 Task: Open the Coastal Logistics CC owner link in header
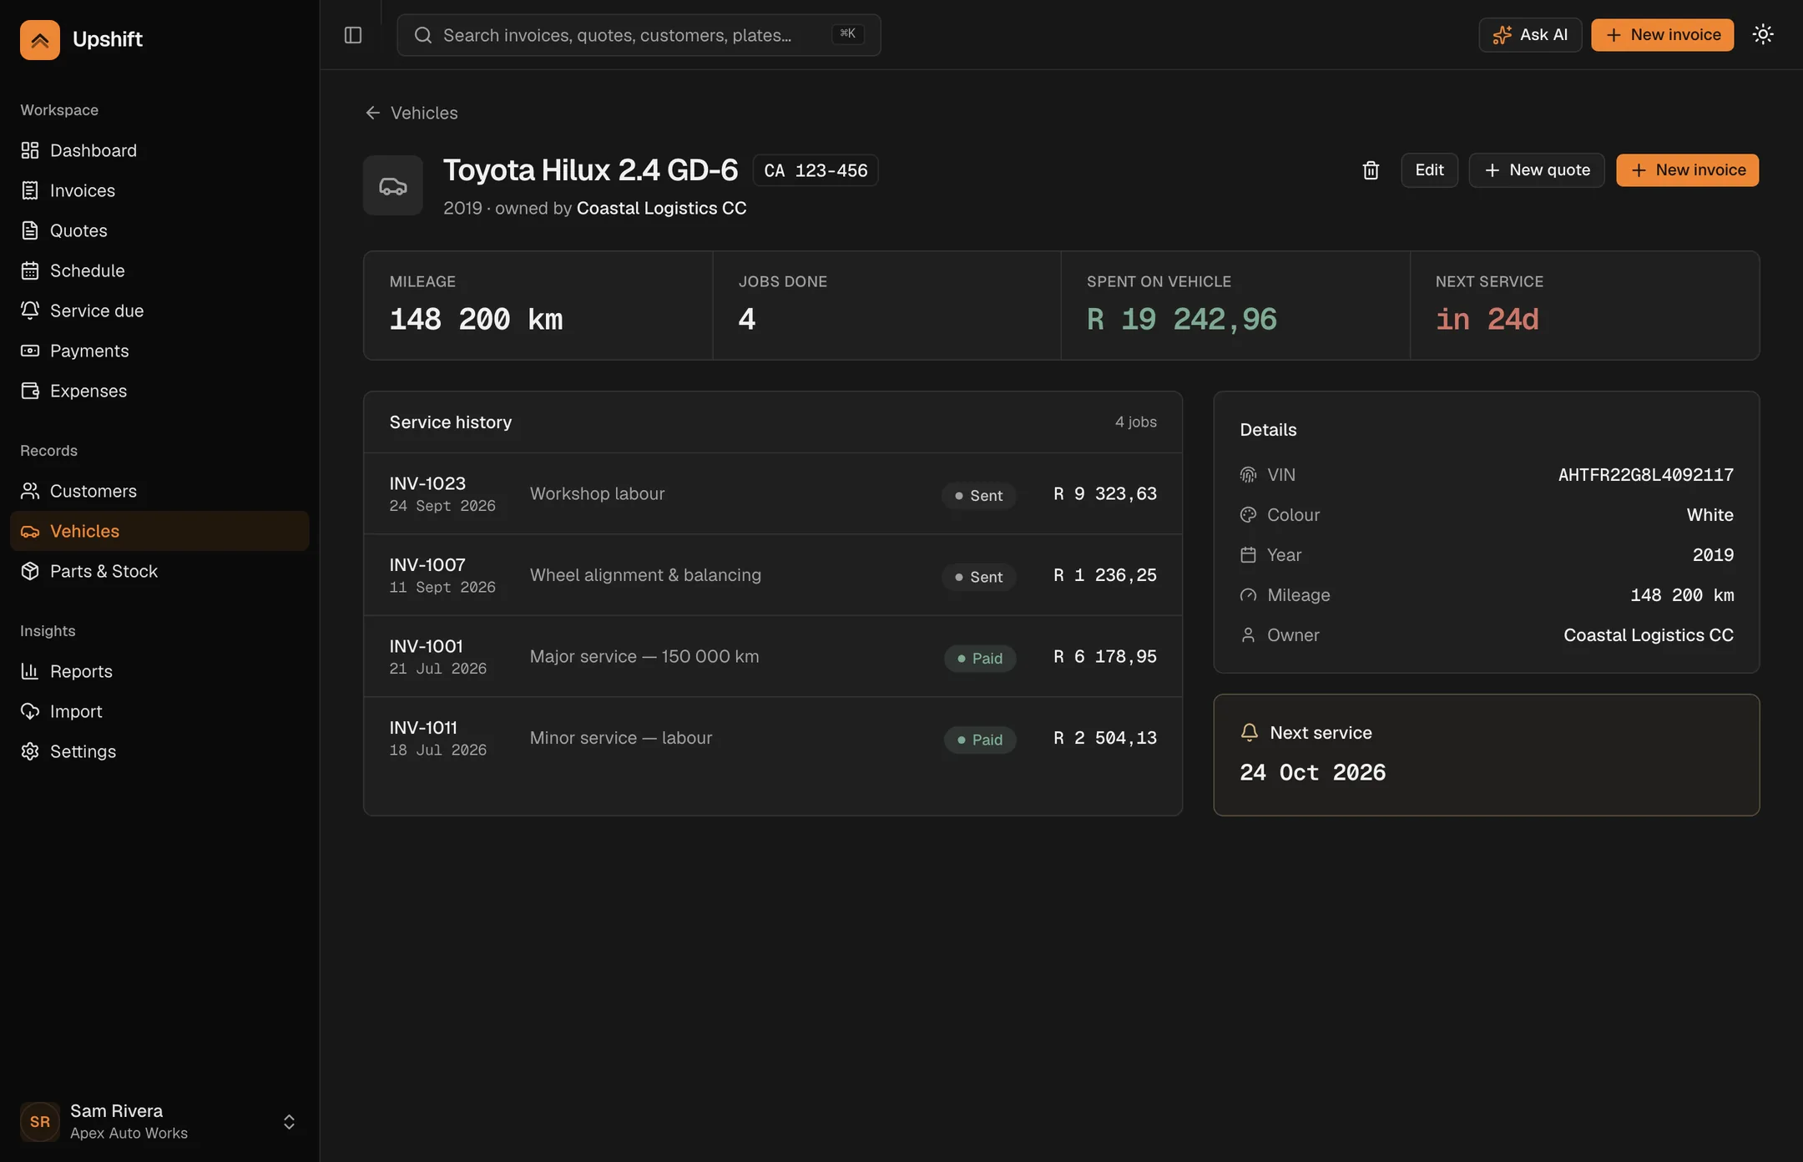[x=661, y=208]
